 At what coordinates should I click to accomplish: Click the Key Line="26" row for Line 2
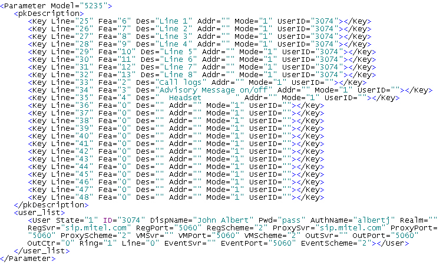click(x=200, y=29)
